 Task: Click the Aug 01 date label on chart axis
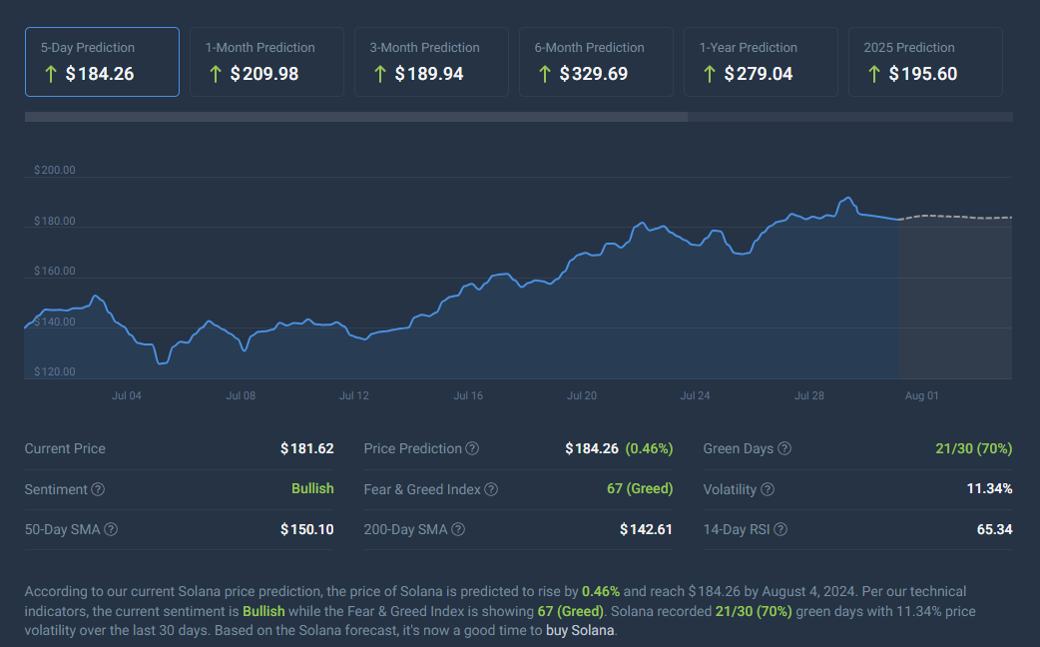pyautogui.click(x=922, y=395)
